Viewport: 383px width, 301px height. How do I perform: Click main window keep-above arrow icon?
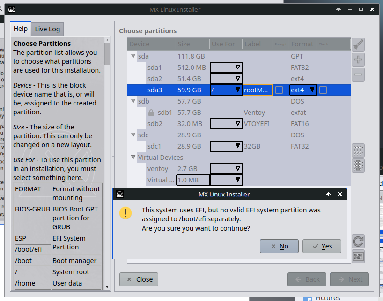pos(339,9)
